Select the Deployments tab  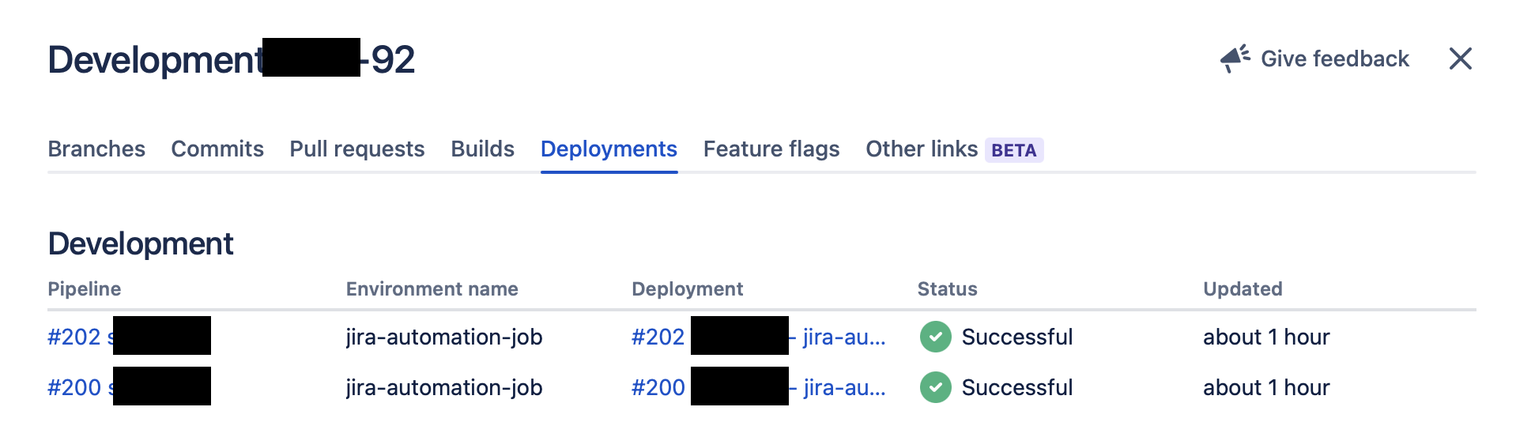[x=609, y=149]
